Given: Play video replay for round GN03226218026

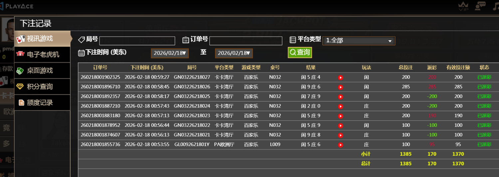Looking at the screenshot, I should pyautogui.click(x=341, y=87).
